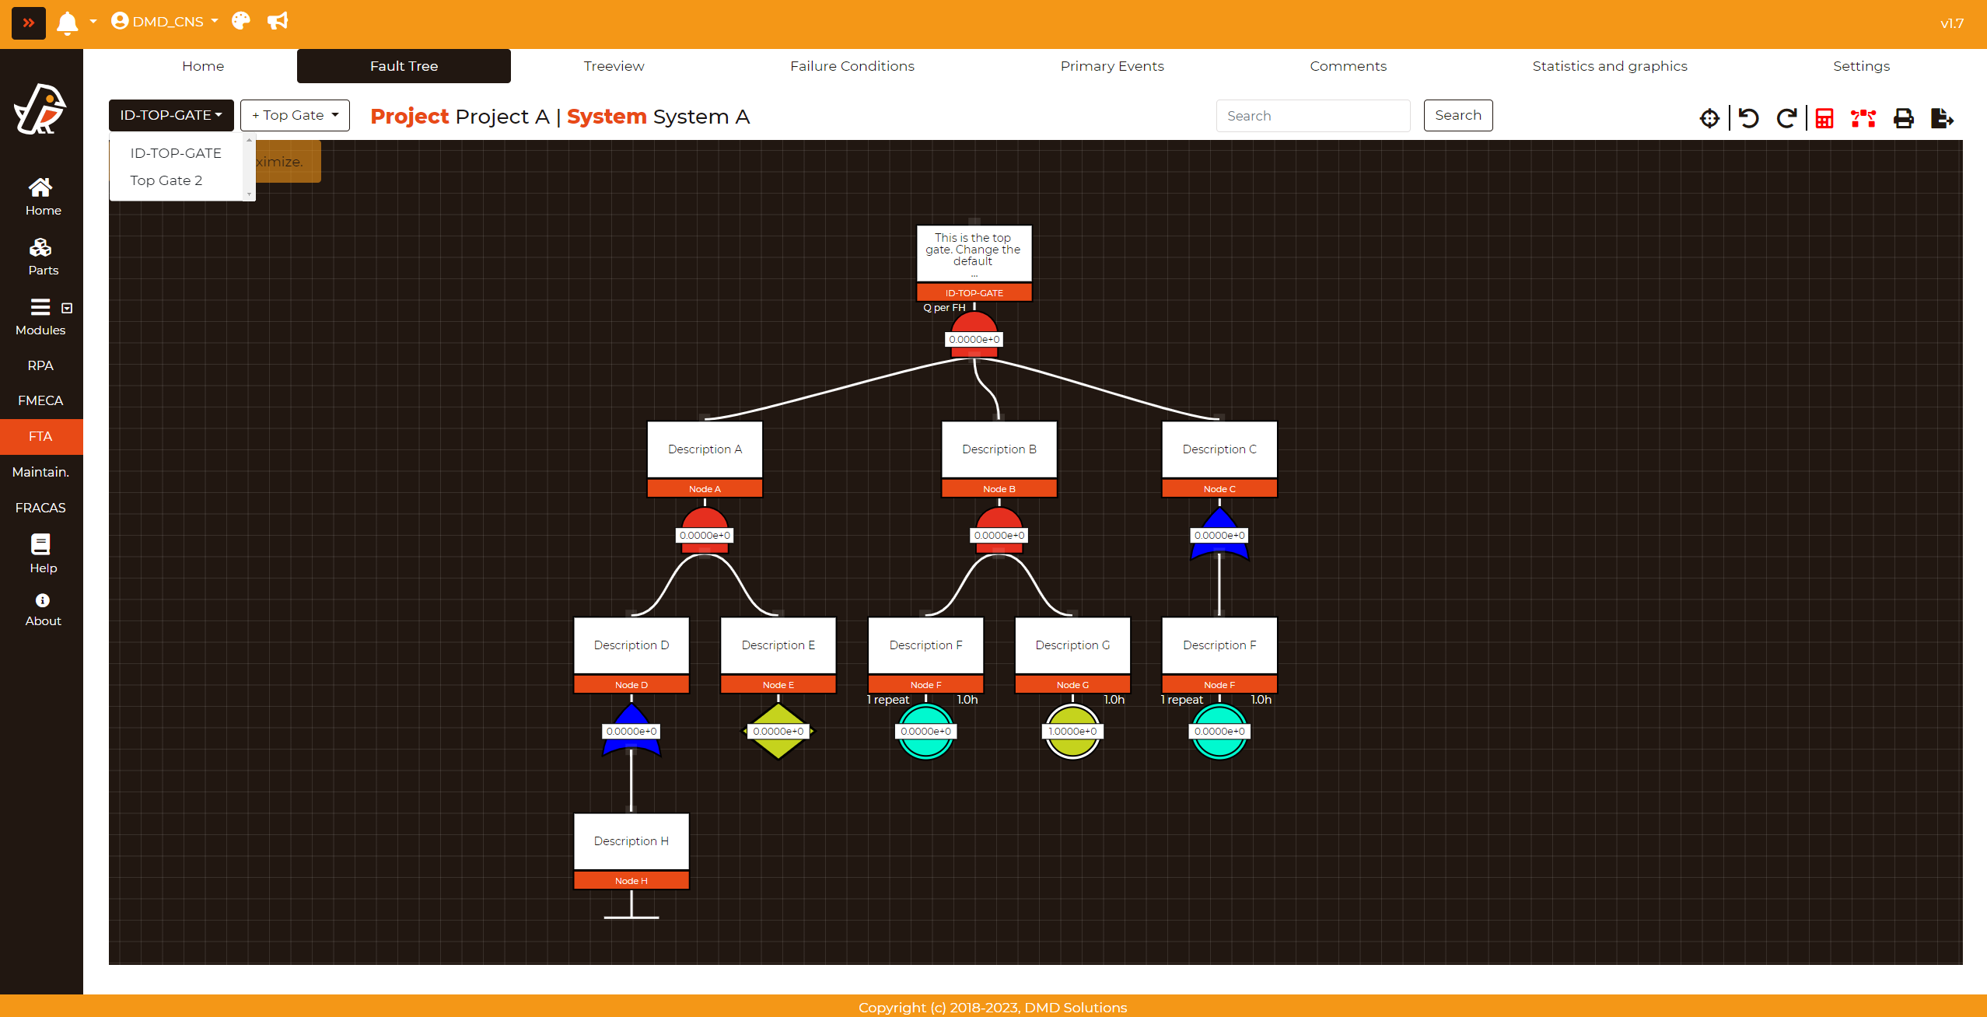Open FMECA from the sidebar
1987x1017 pixels.
[40, 400]
